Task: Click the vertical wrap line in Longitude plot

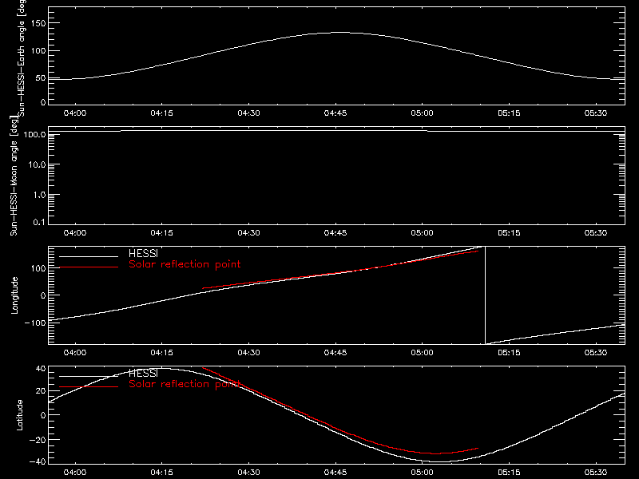Action: 485,295
